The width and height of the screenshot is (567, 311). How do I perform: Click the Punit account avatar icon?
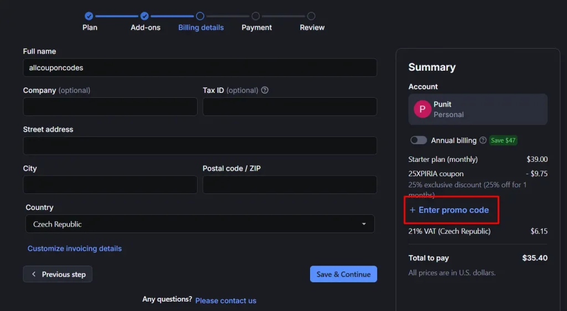(422, 109)
